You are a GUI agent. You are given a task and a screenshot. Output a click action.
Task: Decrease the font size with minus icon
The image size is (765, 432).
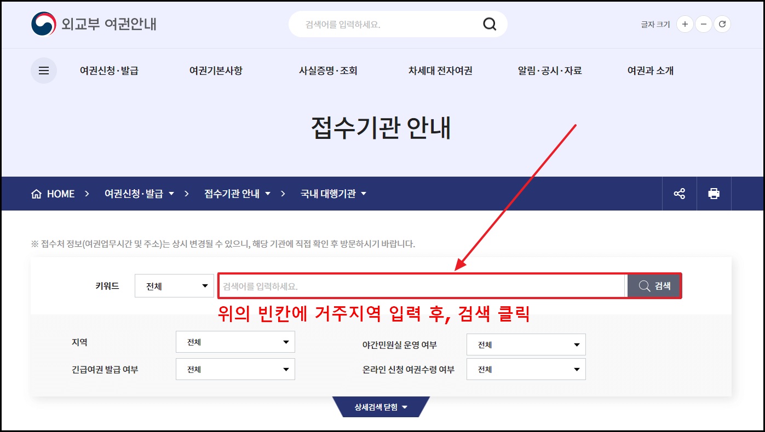(x=704, y=24)
